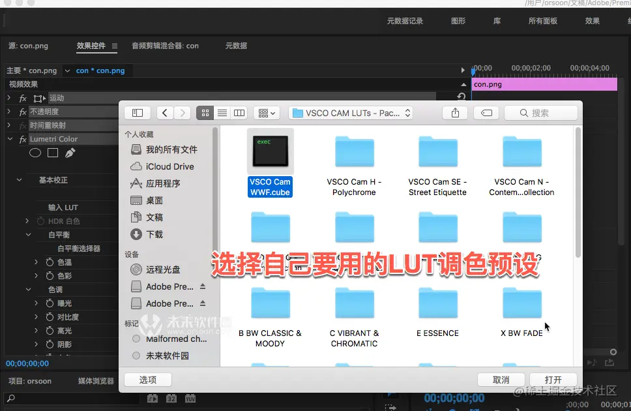Switch to column view in the file dialog
The image size is (631, 411).
pos(239,112)
